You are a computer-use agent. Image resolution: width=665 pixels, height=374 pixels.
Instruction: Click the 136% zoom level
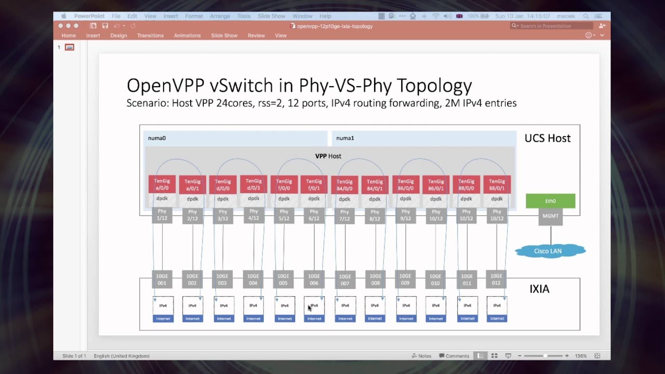coord(581,356)
